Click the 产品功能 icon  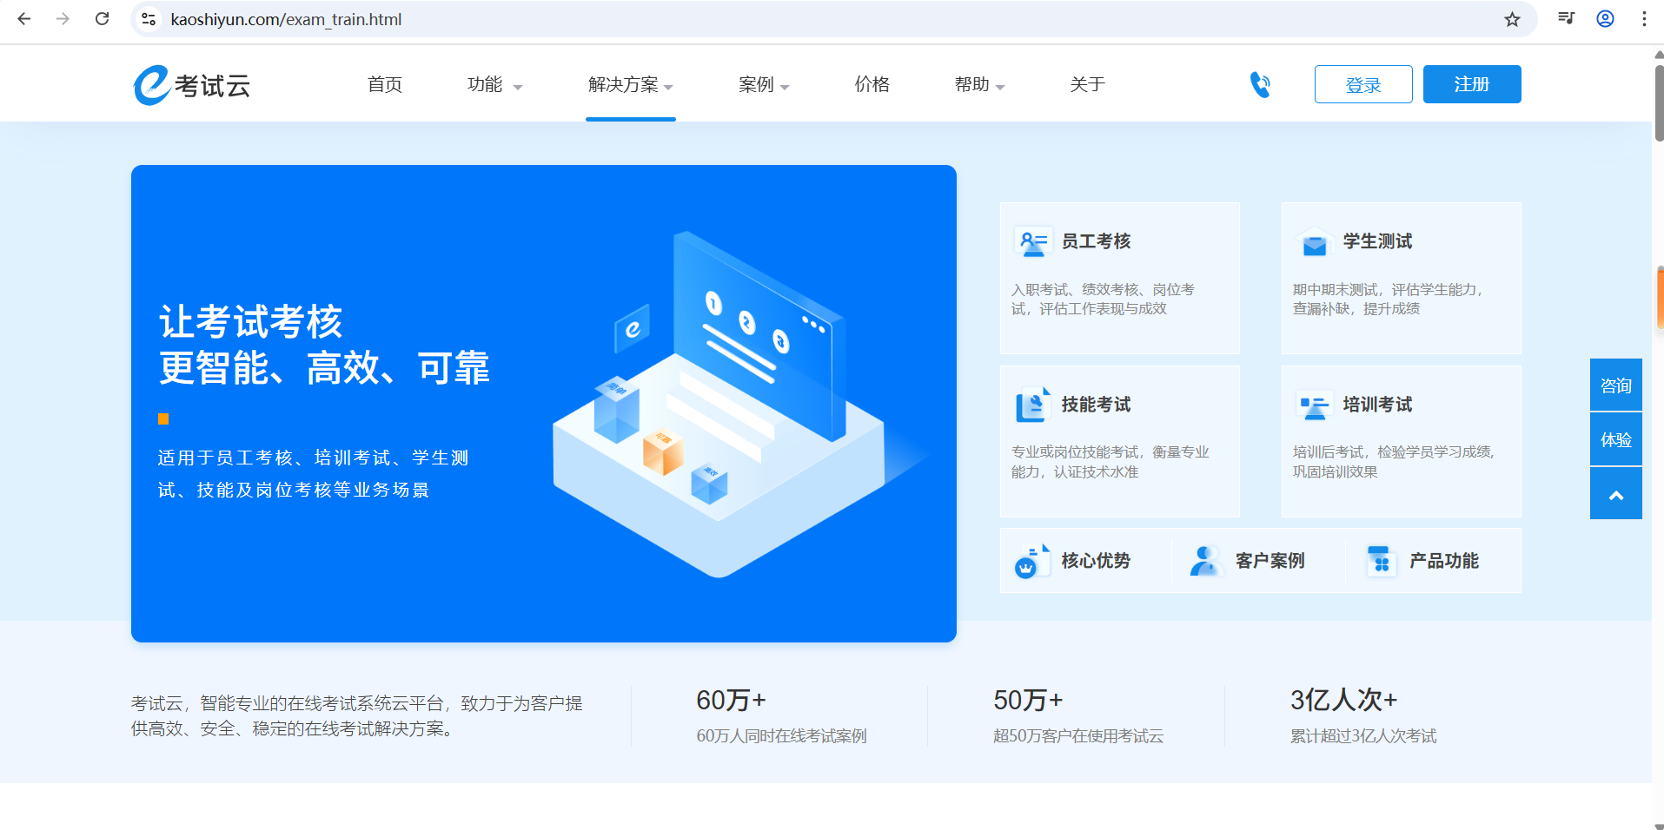tap(1380, 561)
